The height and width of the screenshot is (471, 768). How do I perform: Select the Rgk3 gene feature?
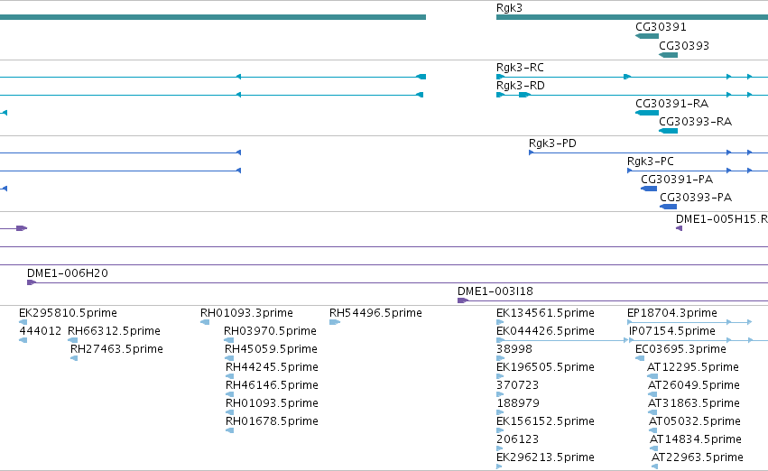[x=632, y=17]
